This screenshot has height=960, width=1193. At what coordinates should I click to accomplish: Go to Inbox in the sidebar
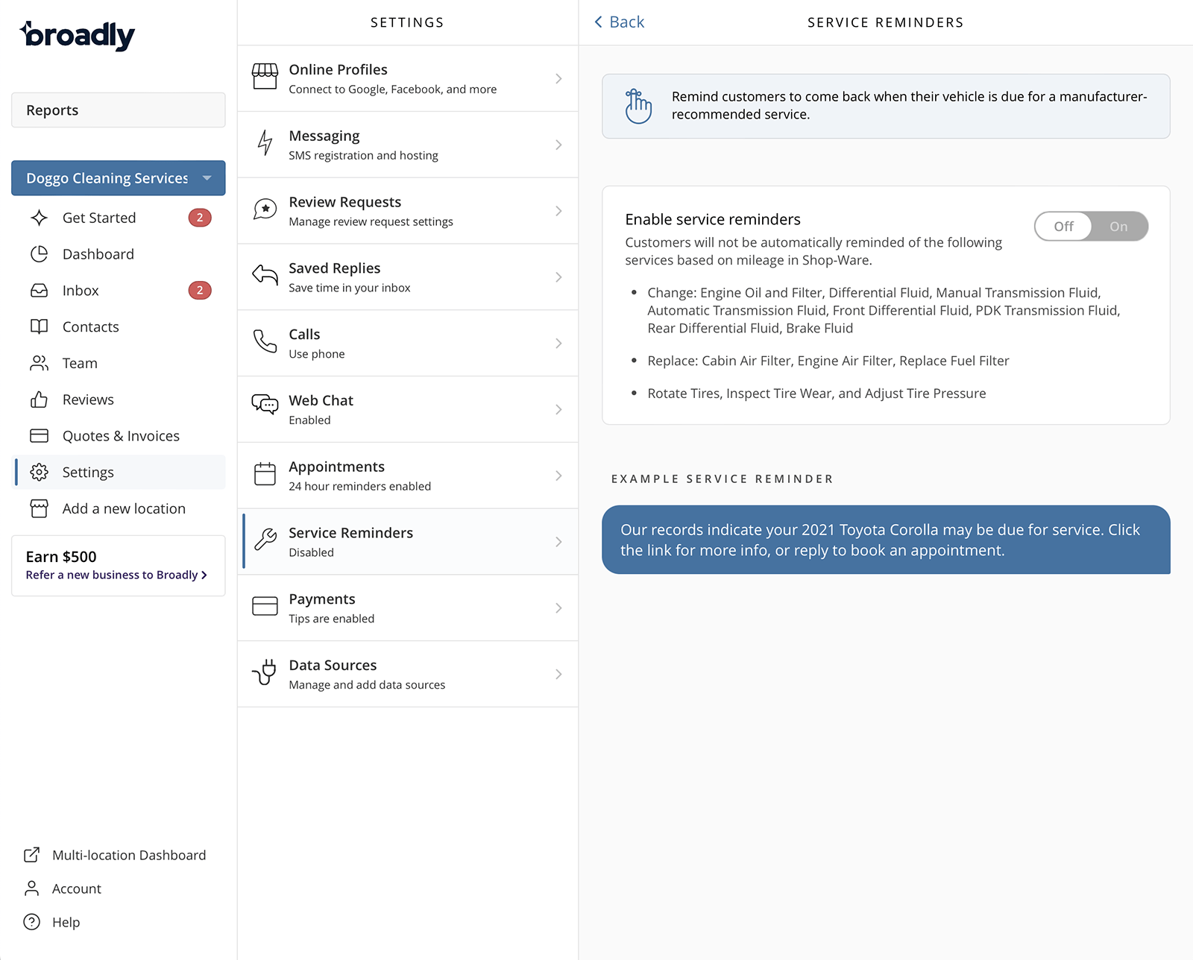pos(120,291)
